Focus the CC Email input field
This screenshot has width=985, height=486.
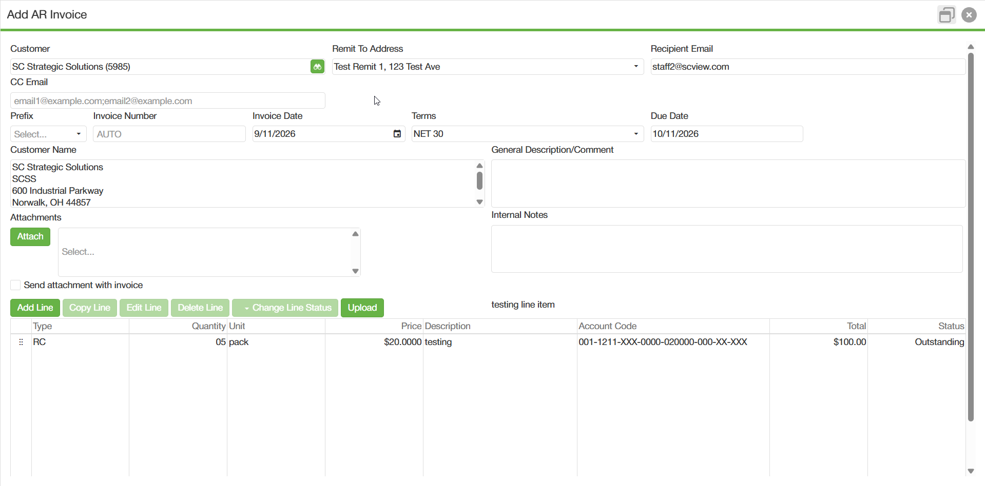point(168,101)
